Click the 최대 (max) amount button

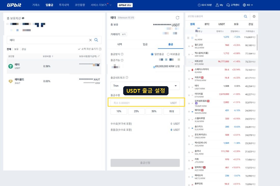(171, 111)
